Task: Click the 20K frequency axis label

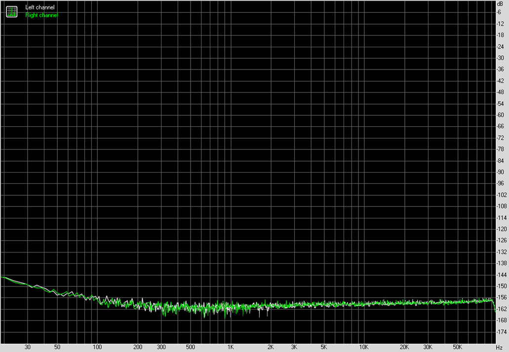Action: coord(404,348)
